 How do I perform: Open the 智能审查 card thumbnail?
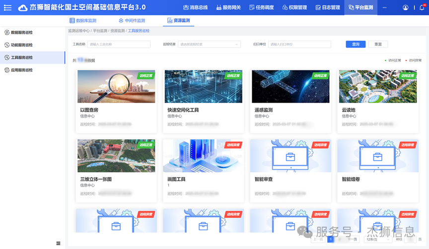[x=290, y=156]
